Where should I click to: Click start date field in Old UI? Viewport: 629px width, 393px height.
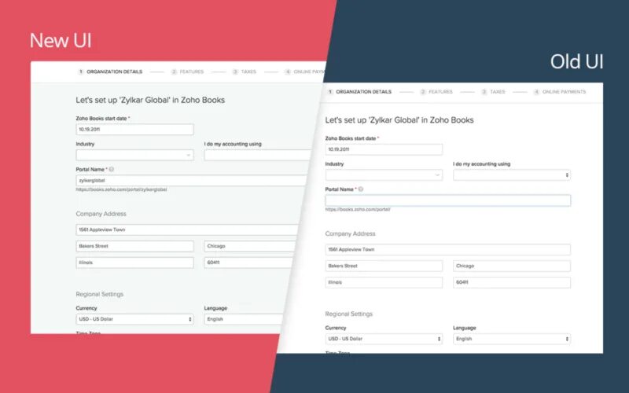[x=384, y=149]
